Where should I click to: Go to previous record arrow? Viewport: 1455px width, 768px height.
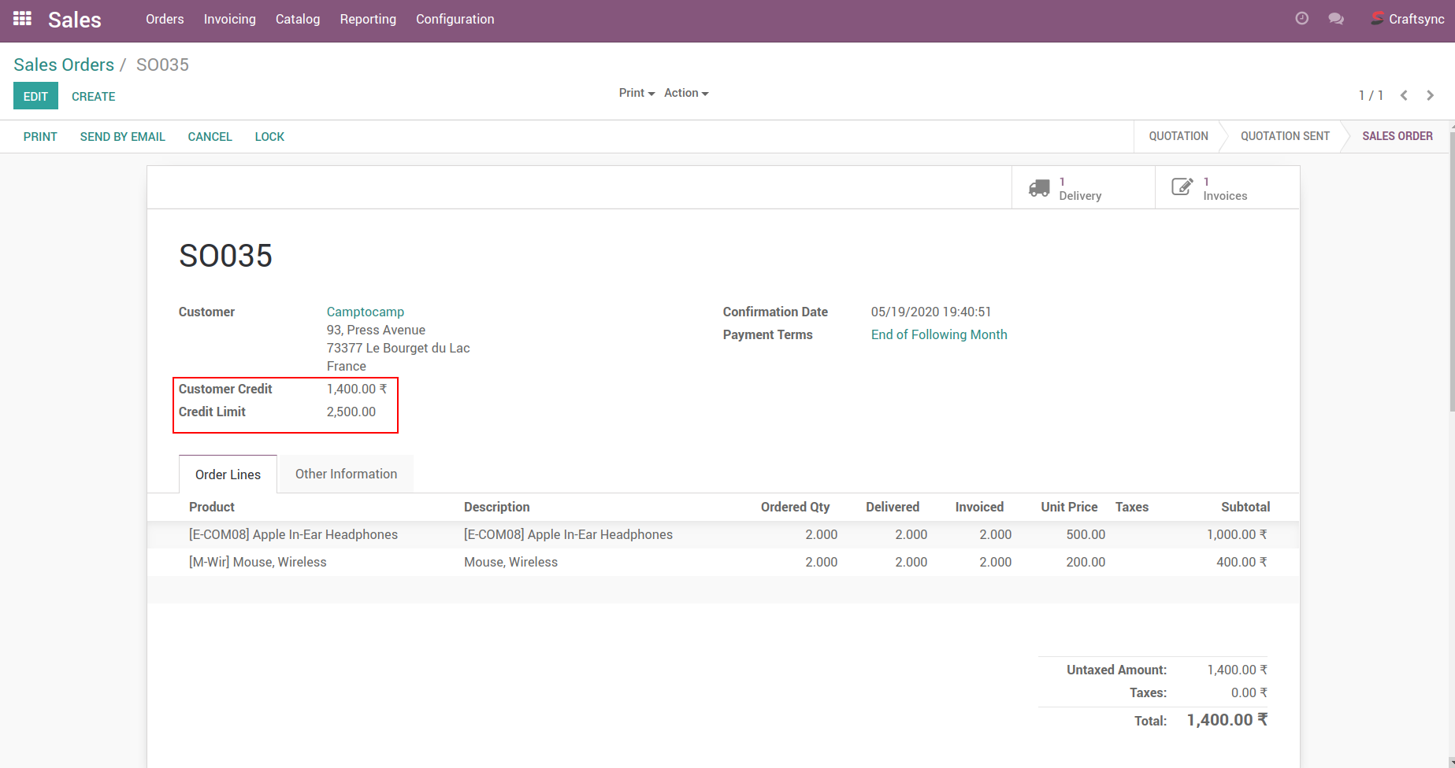[1404, 95]
